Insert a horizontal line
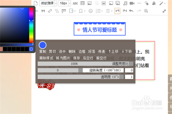The image size is (172, 114). [139, 3]
